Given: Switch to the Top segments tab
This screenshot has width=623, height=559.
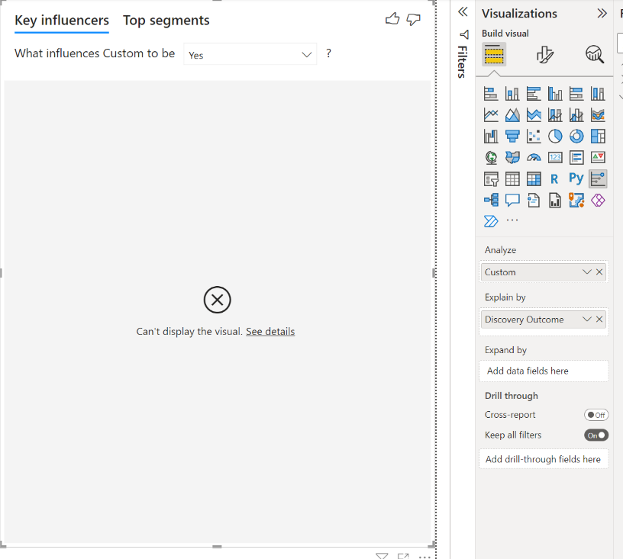Looking at the screenshot, I should pos(166,21).
